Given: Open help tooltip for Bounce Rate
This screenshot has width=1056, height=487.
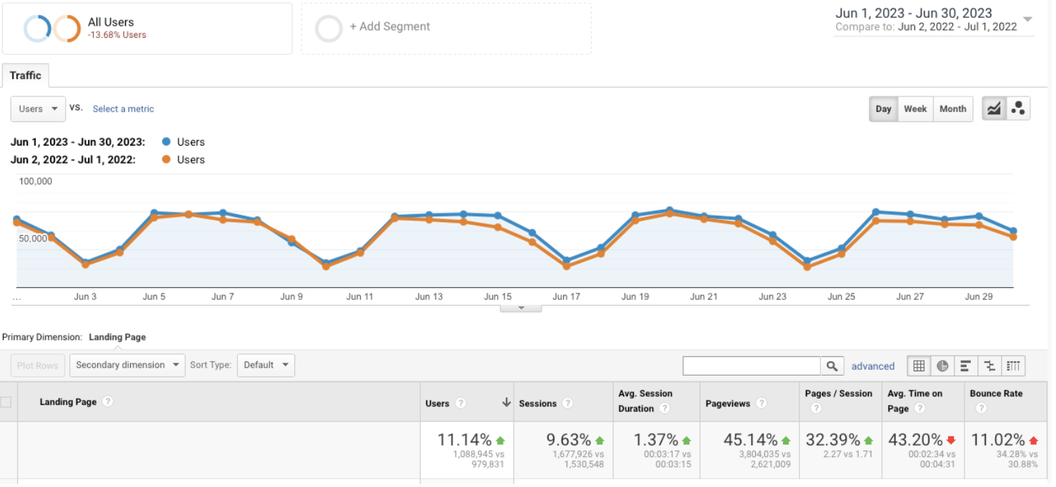Looking at the screenshot, I should tap(981, 408).
